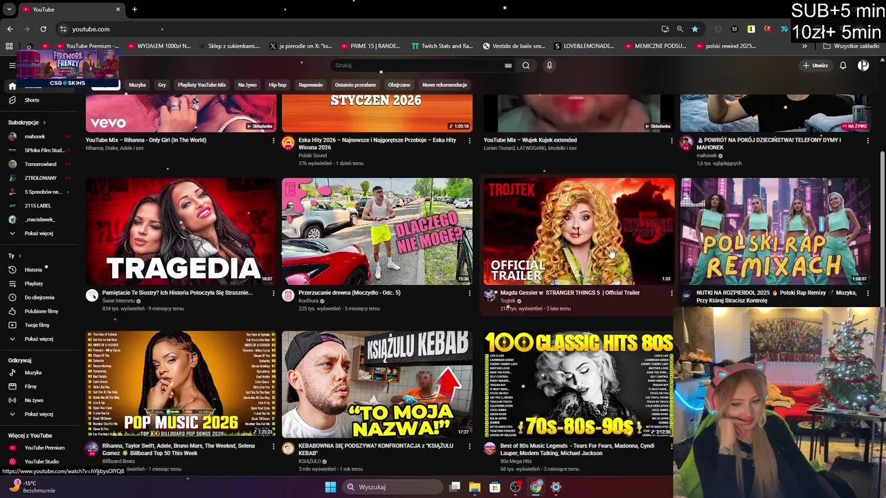Screen dimensions: 886x498
Task: Click the Utwórz create button
Action: click(815, 66)
